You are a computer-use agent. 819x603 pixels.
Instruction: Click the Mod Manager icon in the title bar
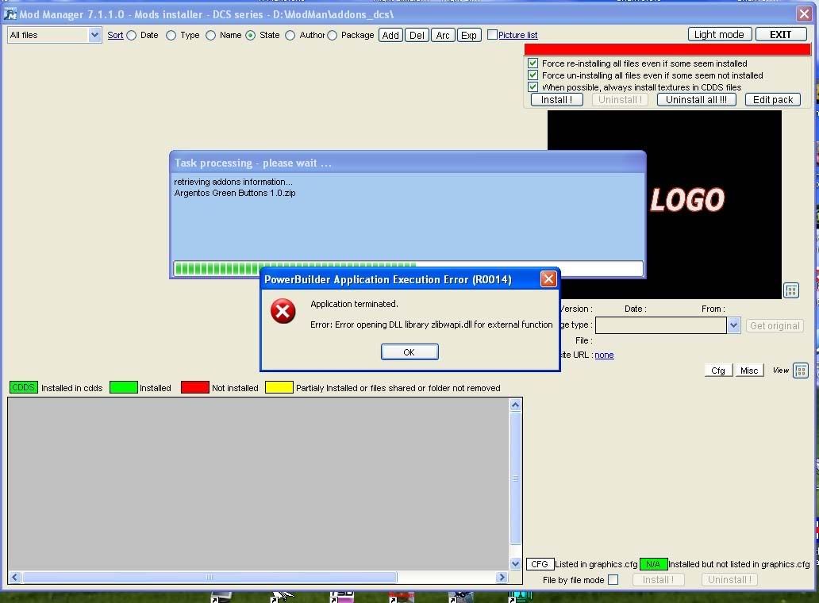point(10,14)
